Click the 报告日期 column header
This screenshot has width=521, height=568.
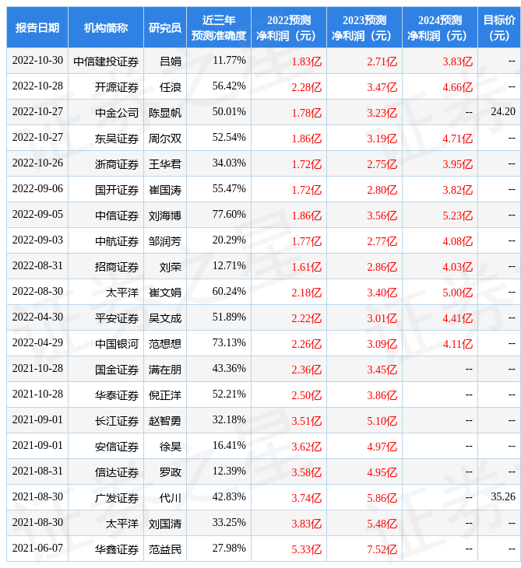pos(37,27)
